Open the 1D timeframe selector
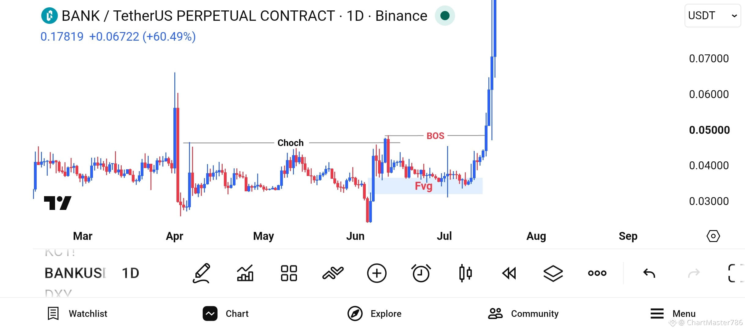This screenshot has width=745, height=330. pos(130,273)
